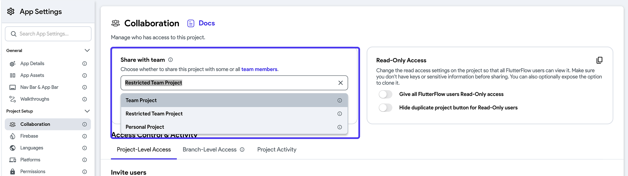Click info icon beside Share with team

pyautogui.click(x=170, y=60)
